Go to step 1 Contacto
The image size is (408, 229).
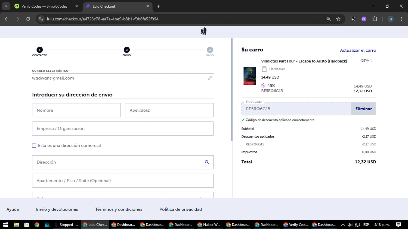[x=39, y=50]
